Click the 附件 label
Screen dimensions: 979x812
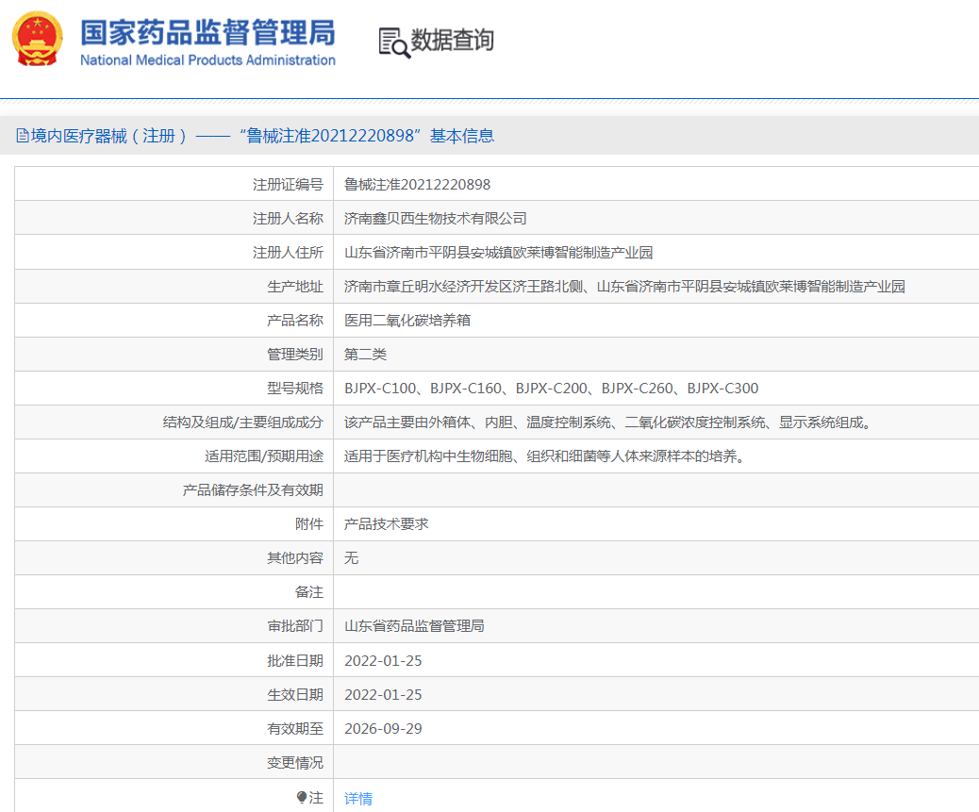coord(309,524)
